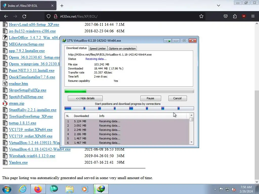Open the teal globe browser taskbar icon

(54, 189)
